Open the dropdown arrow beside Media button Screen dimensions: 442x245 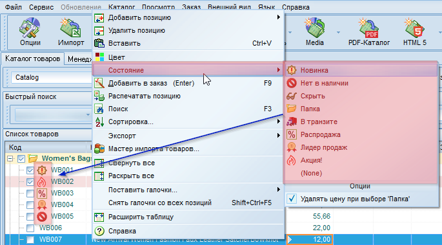coord(338,32)
